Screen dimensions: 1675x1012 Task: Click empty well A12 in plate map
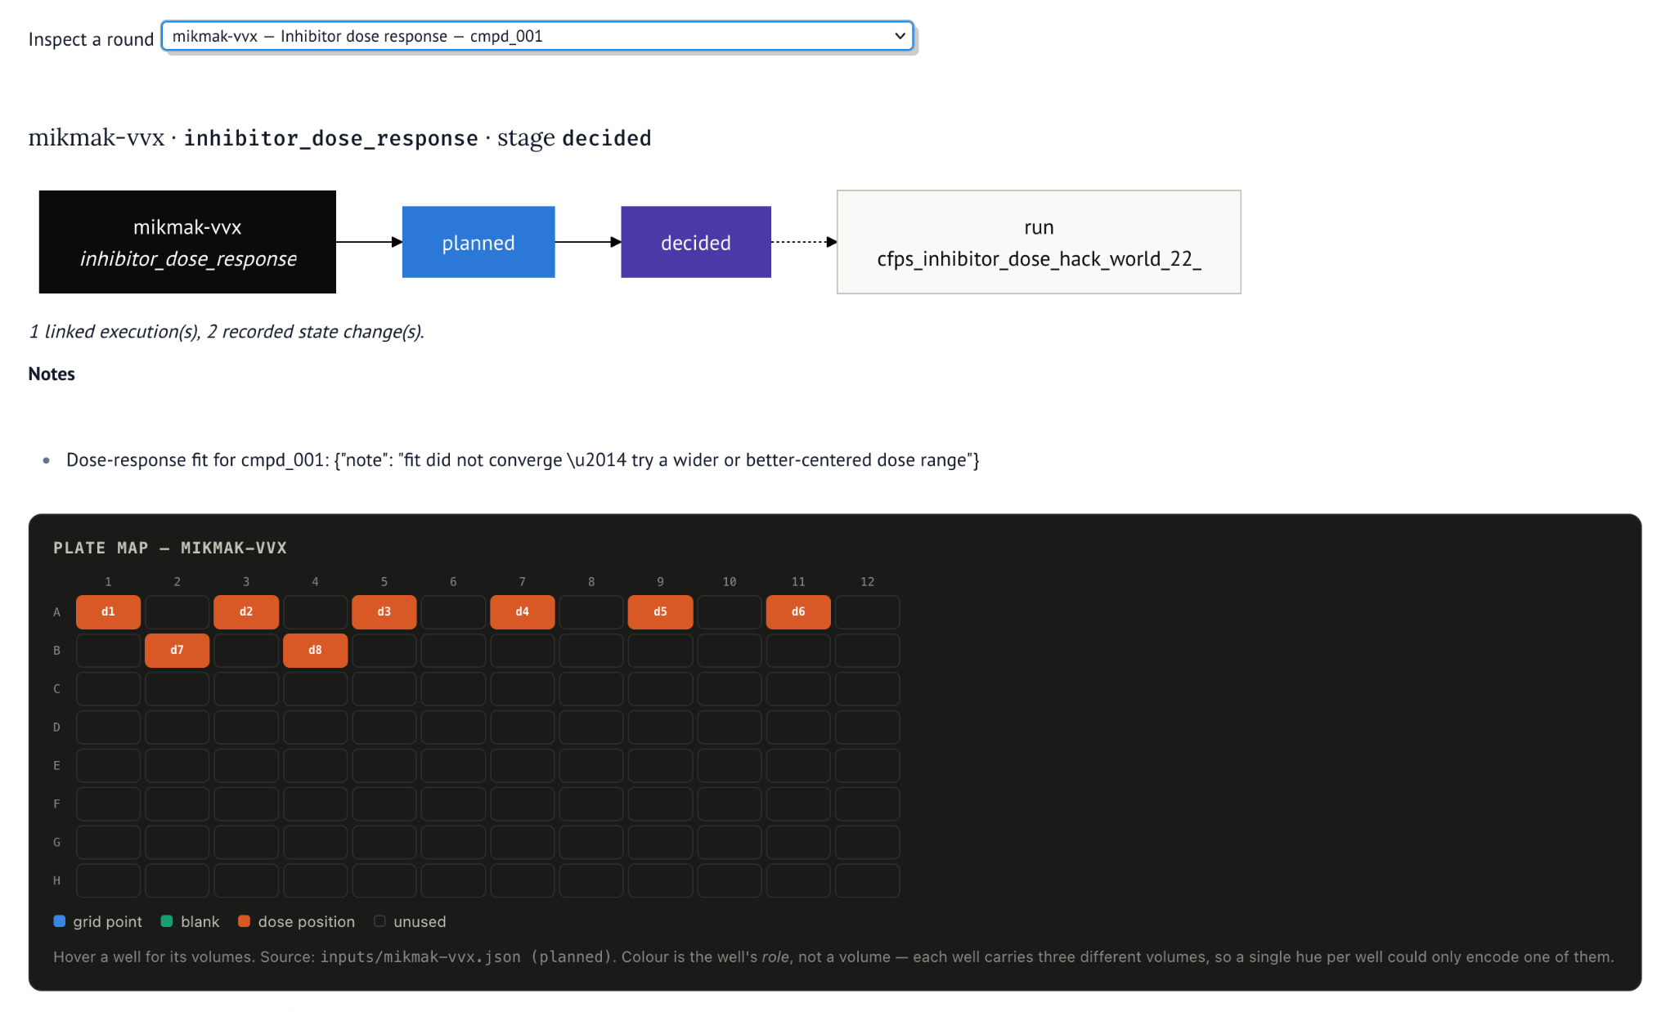868,612
